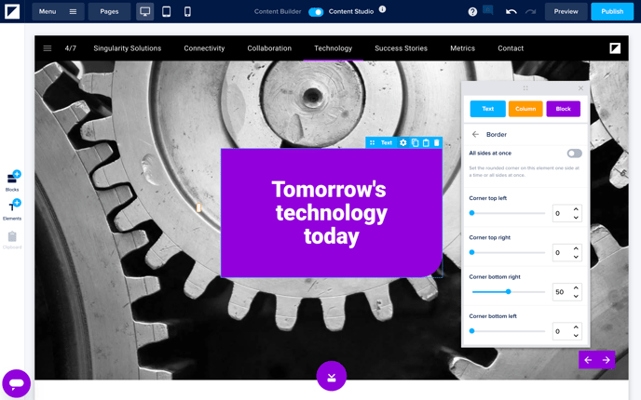Open settings gear on Text toolbar

pos(403,143)
